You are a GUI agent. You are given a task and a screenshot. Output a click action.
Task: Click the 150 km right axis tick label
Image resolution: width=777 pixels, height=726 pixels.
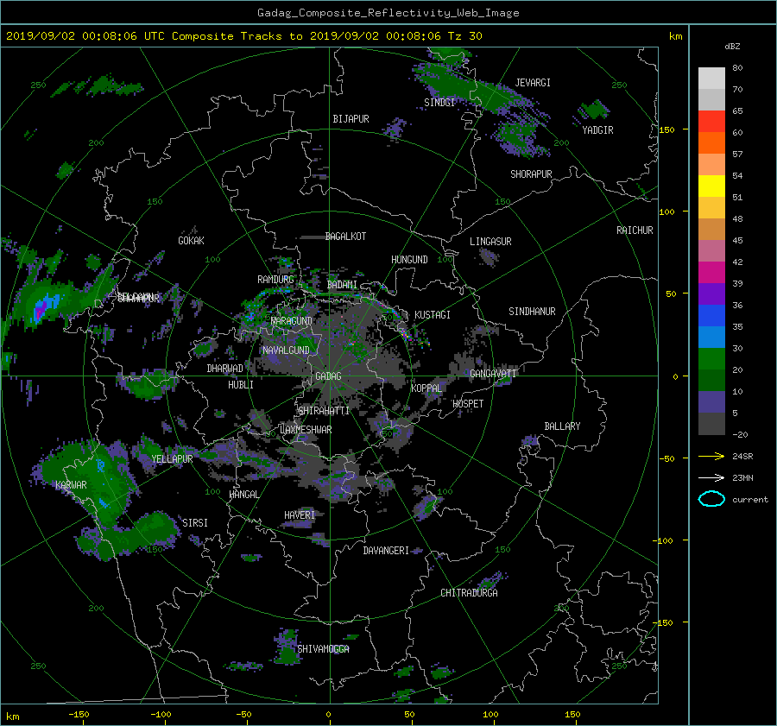pos(666,129)
